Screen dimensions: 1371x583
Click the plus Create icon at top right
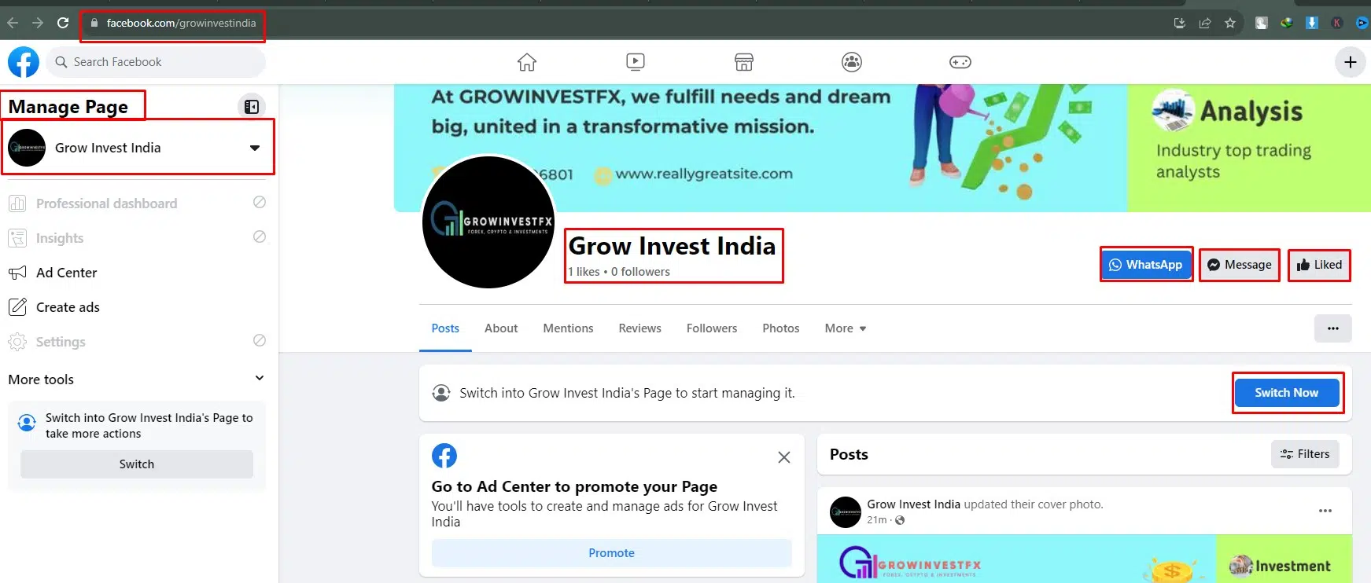(1351, 62)
